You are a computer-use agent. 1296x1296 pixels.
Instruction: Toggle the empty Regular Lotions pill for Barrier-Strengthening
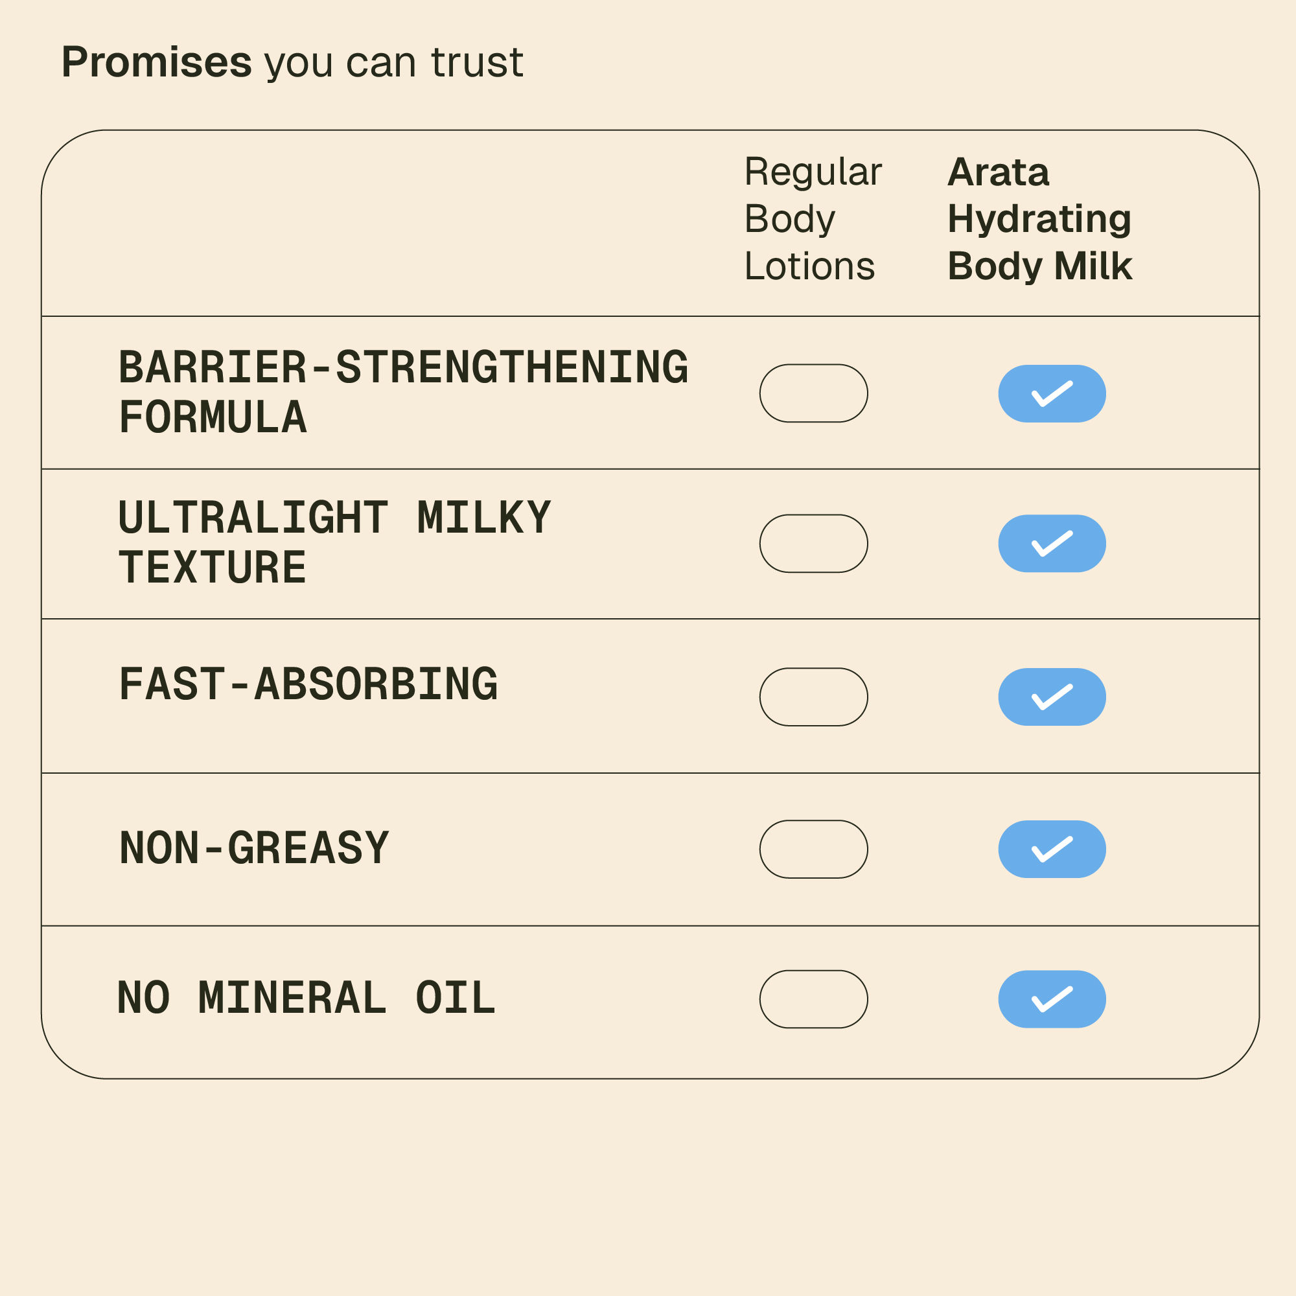pyautogui.click(x=813, y=394)
